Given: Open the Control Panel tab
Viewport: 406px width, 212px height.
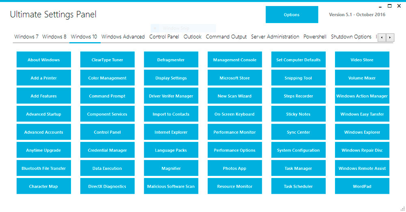Looking at the screenshot, I should [164, 37].
